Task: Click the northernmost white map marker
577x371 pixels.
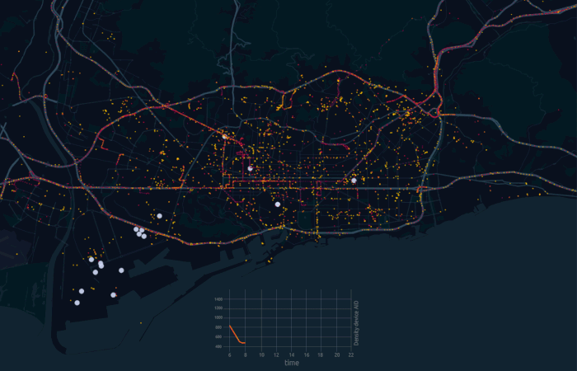Action: click(x=224, y=137)
